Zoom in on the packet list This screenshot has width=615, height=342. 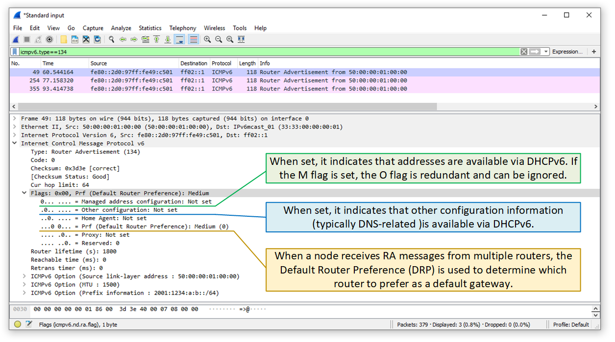pyautogui.click(x=207, y=39)
